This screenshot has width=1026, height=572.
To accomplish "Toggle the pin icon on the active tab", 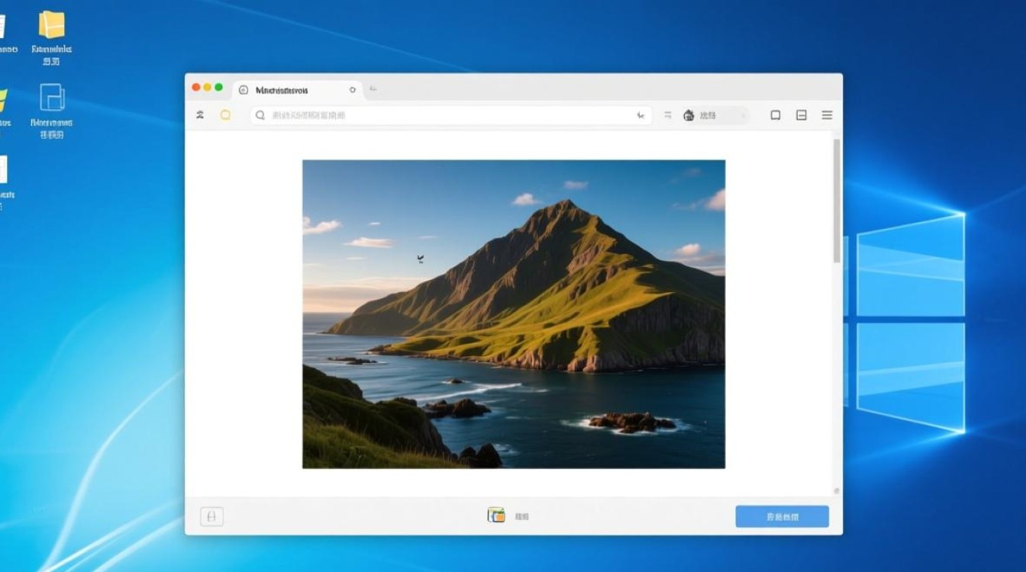I will tap(352, 89).
